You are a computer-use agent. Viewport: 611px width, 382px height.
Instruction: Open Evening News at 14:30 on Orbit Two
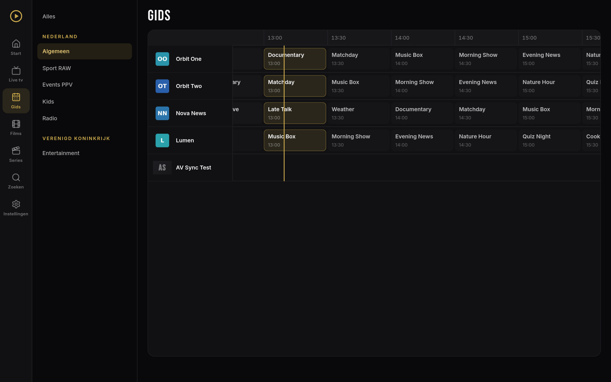(486, 86)
